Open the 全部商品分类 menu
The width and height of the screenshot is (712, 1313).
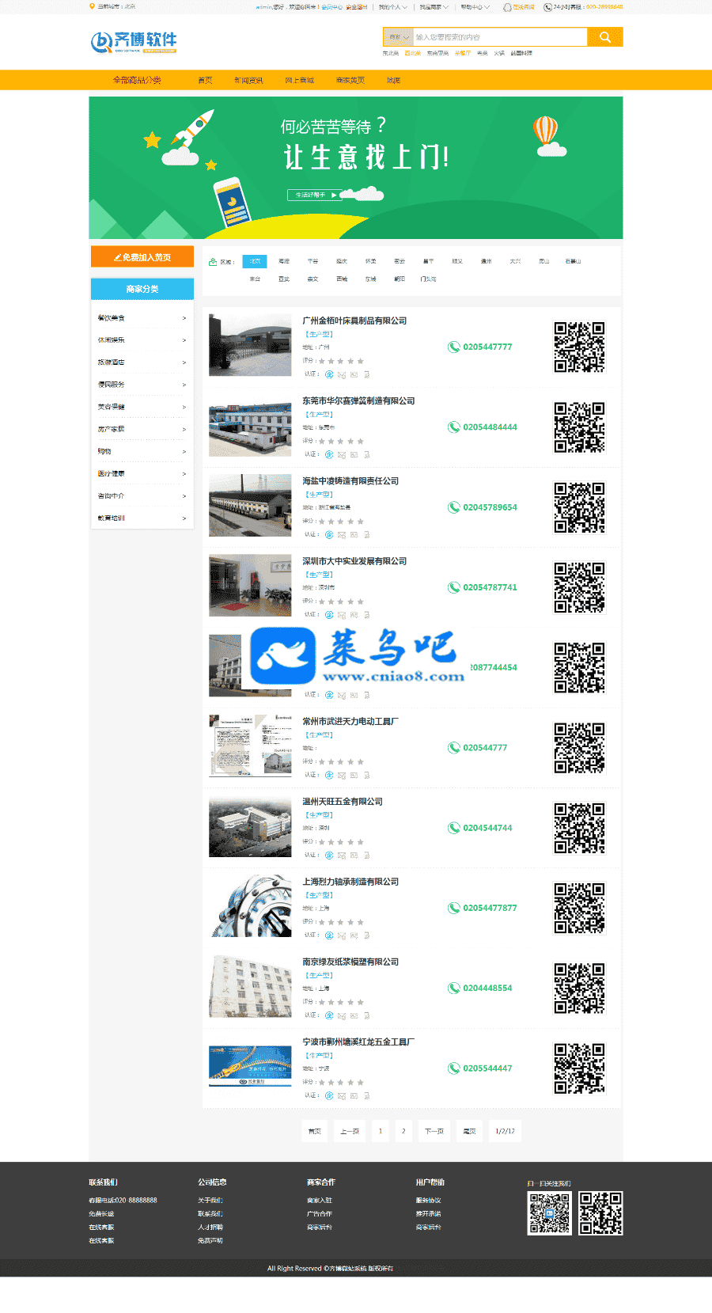pyautogui.click(x=137, y=80)
